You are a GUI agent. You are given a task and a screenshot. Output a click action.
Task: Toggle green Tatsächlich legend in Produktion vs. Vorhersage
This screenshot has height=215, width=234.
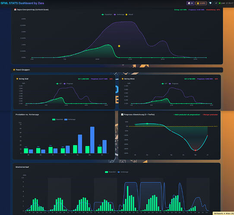57,119
